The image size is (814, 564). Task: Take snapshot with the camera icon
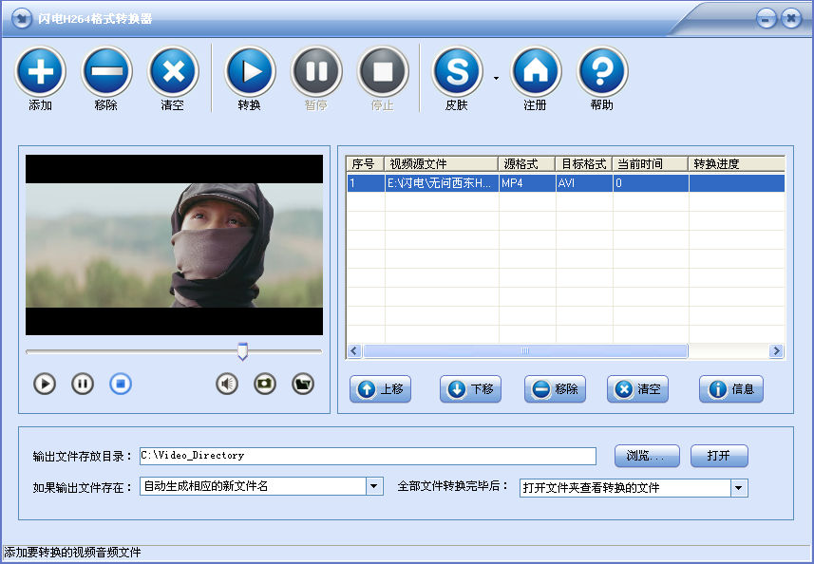point(265,384)
